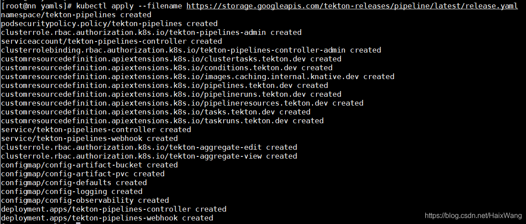Open the Tekton release.yaml URL

tap(352, 6)
